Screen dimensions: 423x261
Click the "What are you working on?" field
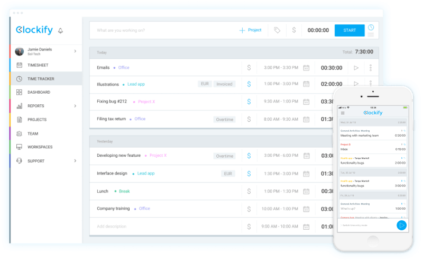[x=159, y=30]
